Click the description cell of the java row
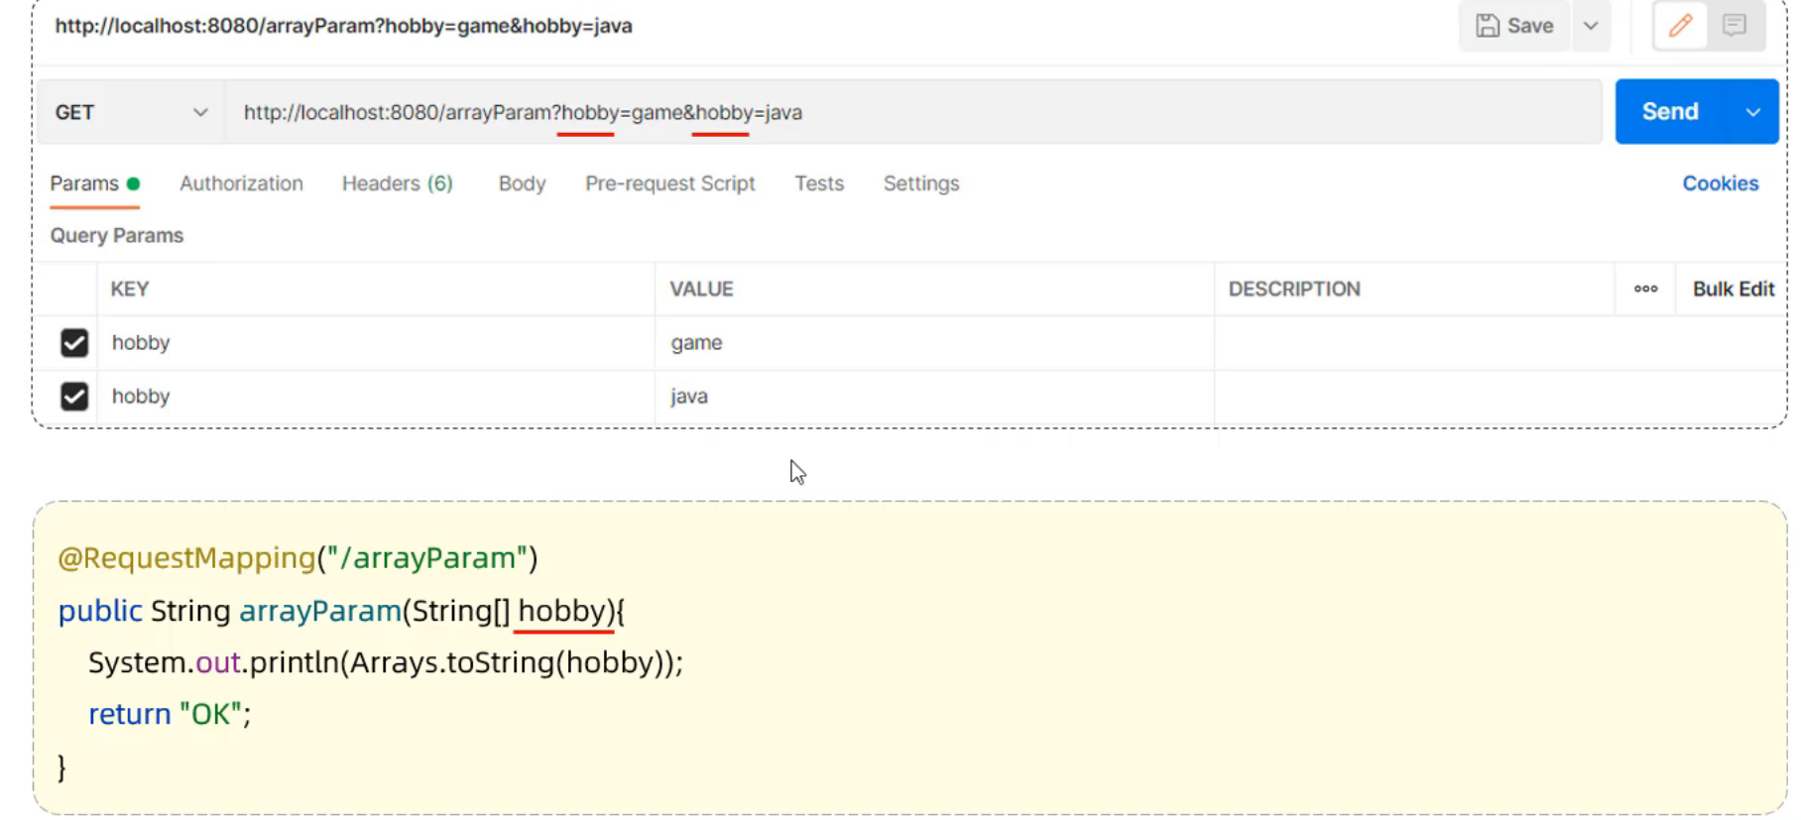Screen dimensions: 1801x820 1500,397
